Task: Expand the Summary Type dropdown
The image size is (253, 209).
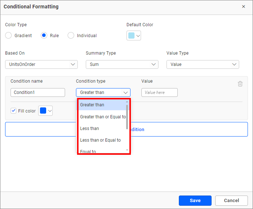Action: 122,64
